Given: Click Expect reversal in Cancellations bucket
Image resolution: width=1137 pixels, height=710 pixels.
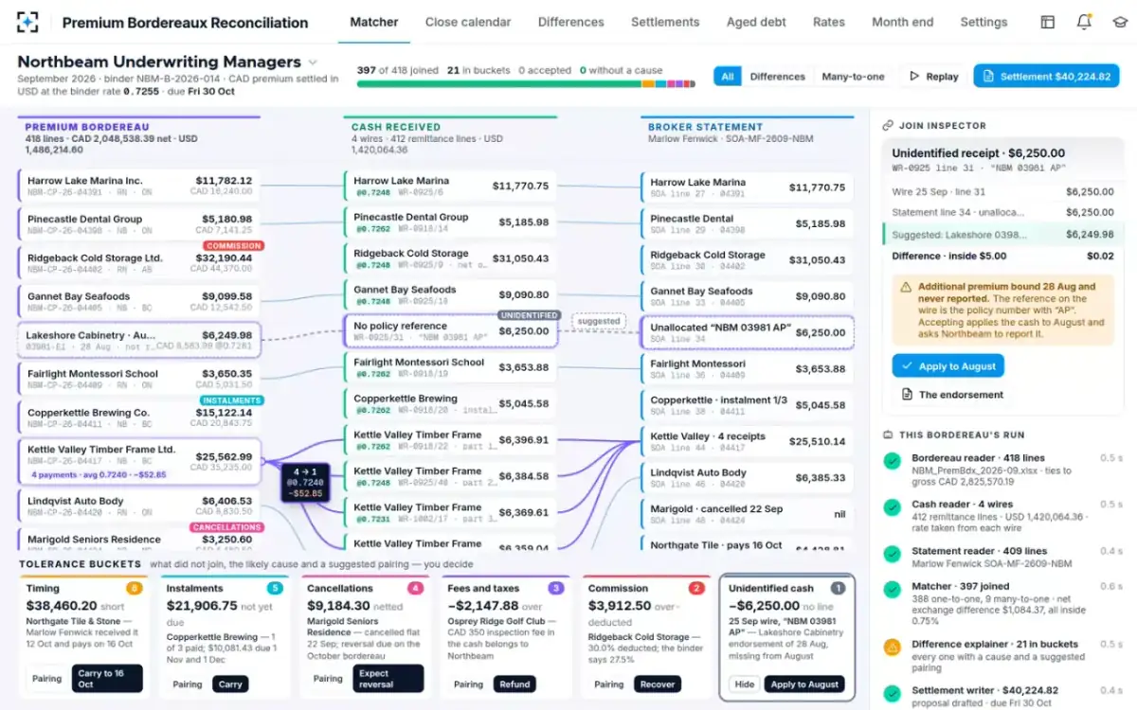Looking at the screenshot, I should pyautogui.click(x=389, y=679).
